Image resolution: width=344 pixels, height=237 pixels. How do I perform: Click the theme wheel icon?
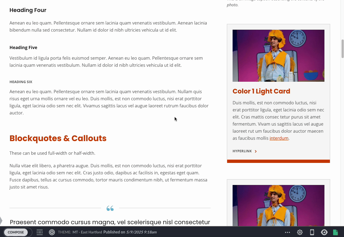tap(52, 232)
